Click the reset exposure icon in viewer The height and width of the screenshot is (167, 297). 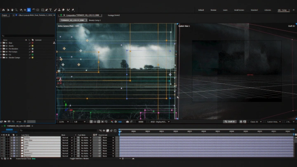coord(116,122)
